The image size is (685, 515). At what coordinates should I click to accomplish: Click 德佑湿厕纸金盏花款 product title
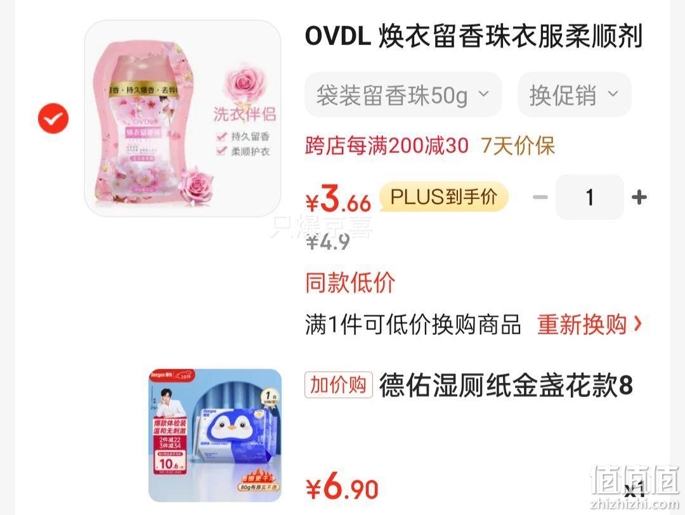coord(506,385)
